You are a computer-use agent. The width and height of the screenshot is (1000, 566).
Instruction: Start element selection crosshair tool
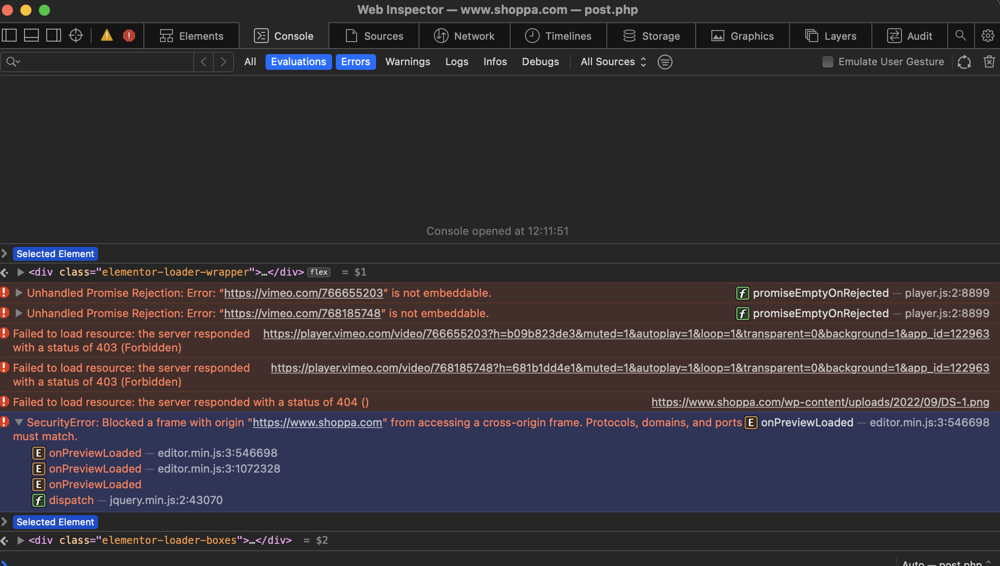click(x=76, y=36)
